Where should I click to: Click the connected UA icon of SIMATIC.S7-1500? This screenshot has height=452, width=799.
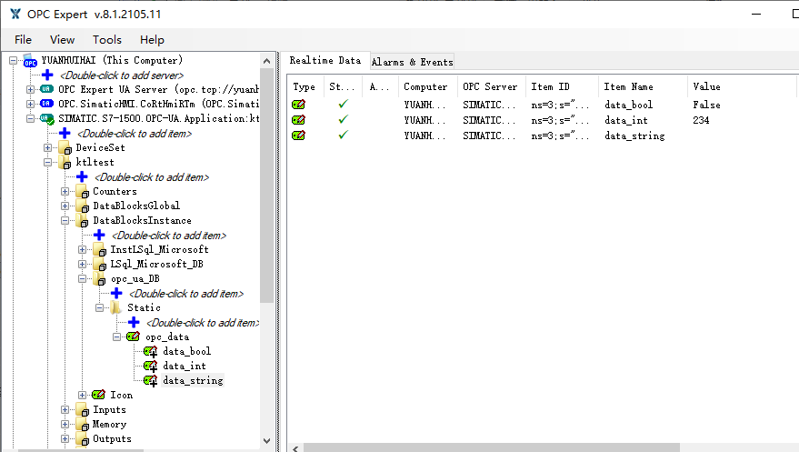(x=47, y=119)
